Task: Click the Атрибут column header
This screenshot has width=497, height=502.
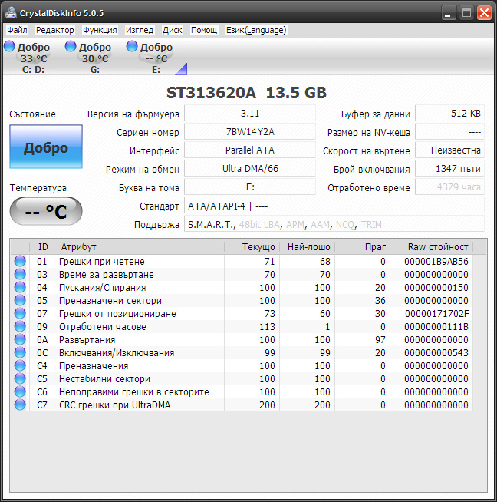Action: (x=139, y=247)
